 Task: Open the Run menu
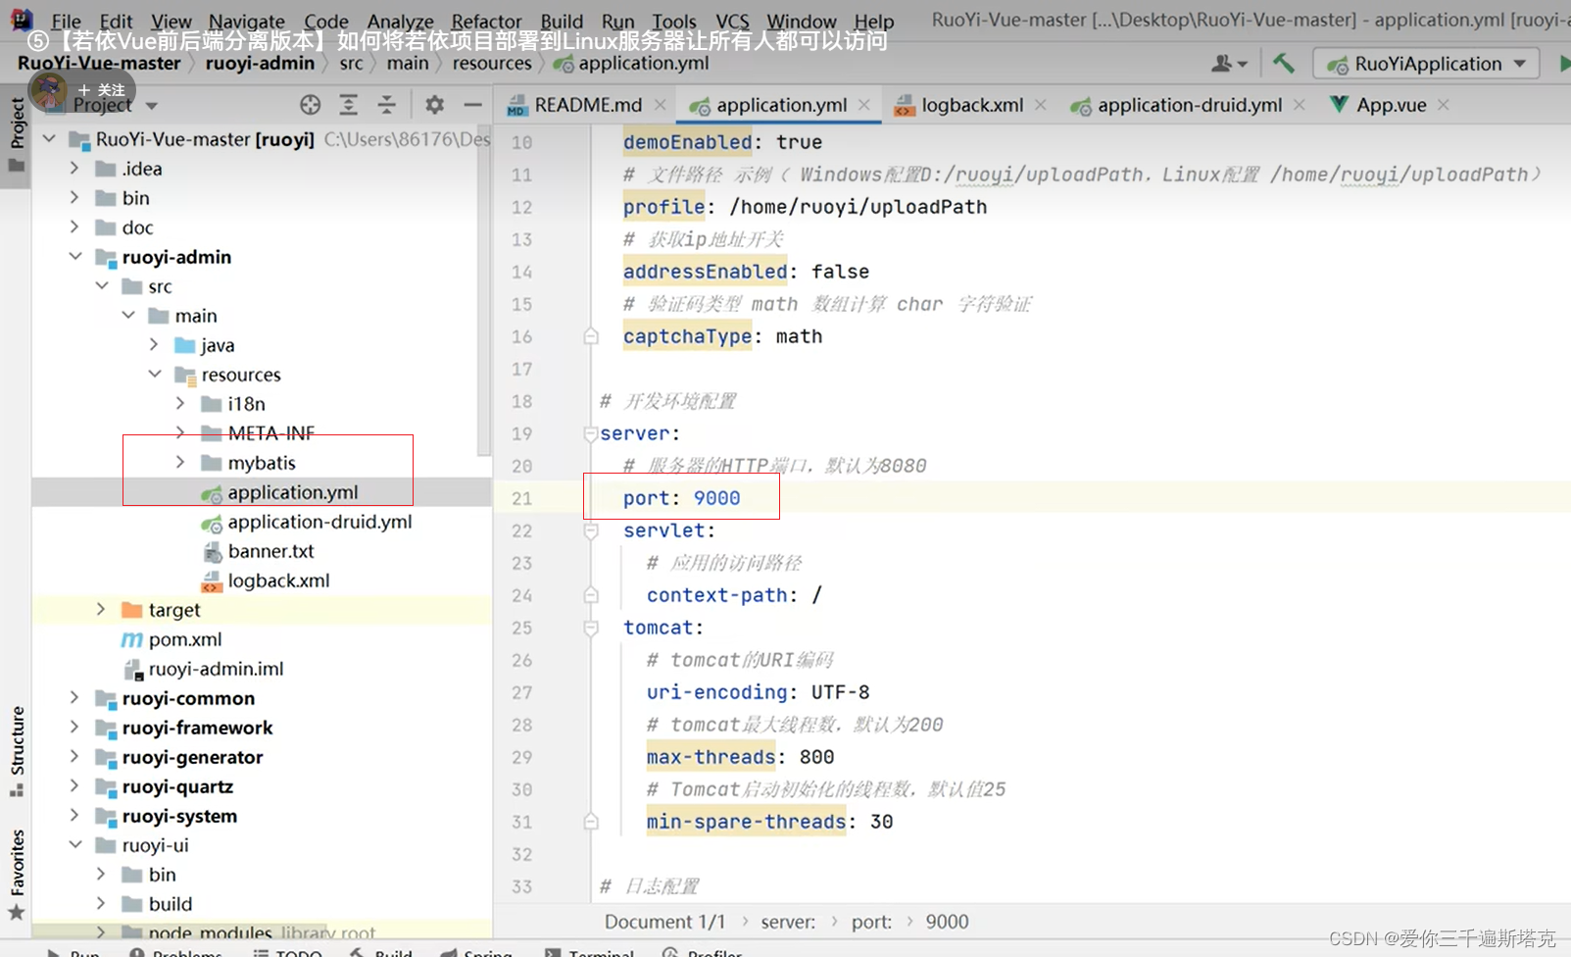[x=617, y=21]
